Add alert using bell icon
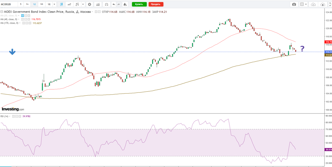The height and width of the screenshot is (167, 332). tap(125, 4)
